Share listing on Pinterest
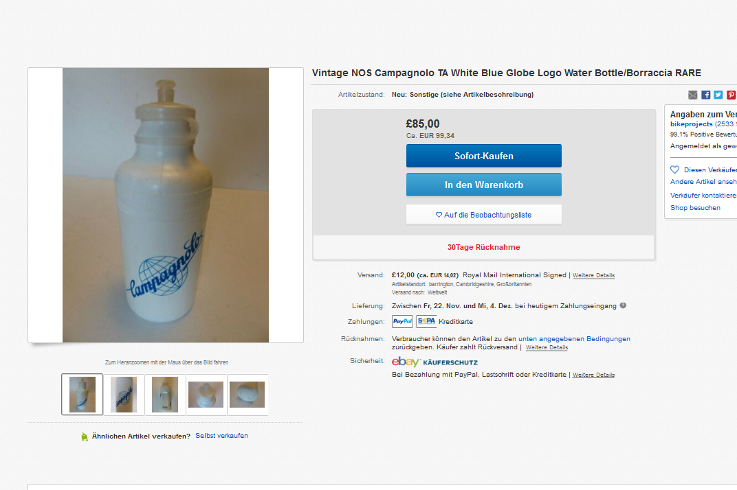This screenshot has height=490, width=737. (731, 95)
